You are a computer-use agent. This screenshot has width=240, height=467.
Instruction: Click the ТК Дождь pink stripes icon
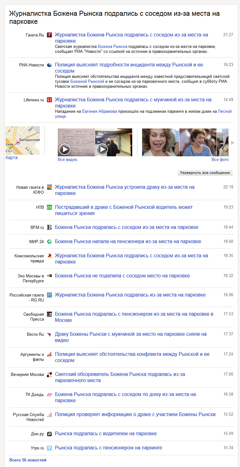tap(49, 394)
